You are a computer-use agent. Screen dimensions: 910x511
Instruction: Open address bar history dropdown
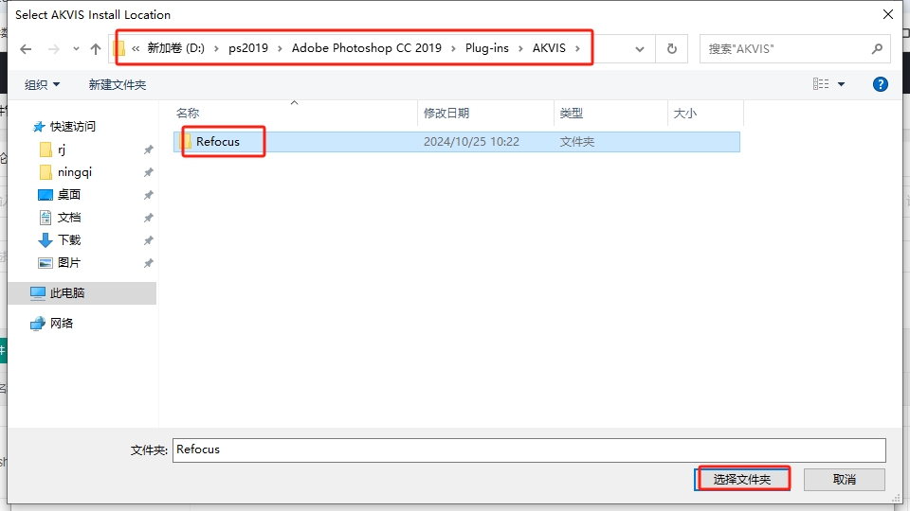pos(640,49)
